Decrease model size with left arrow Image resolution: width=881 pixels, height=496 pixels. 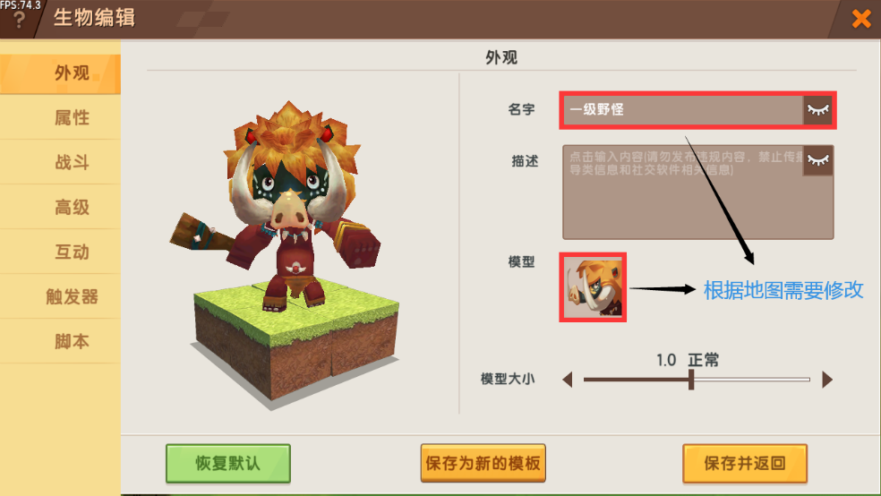click(x=568, y=380)
